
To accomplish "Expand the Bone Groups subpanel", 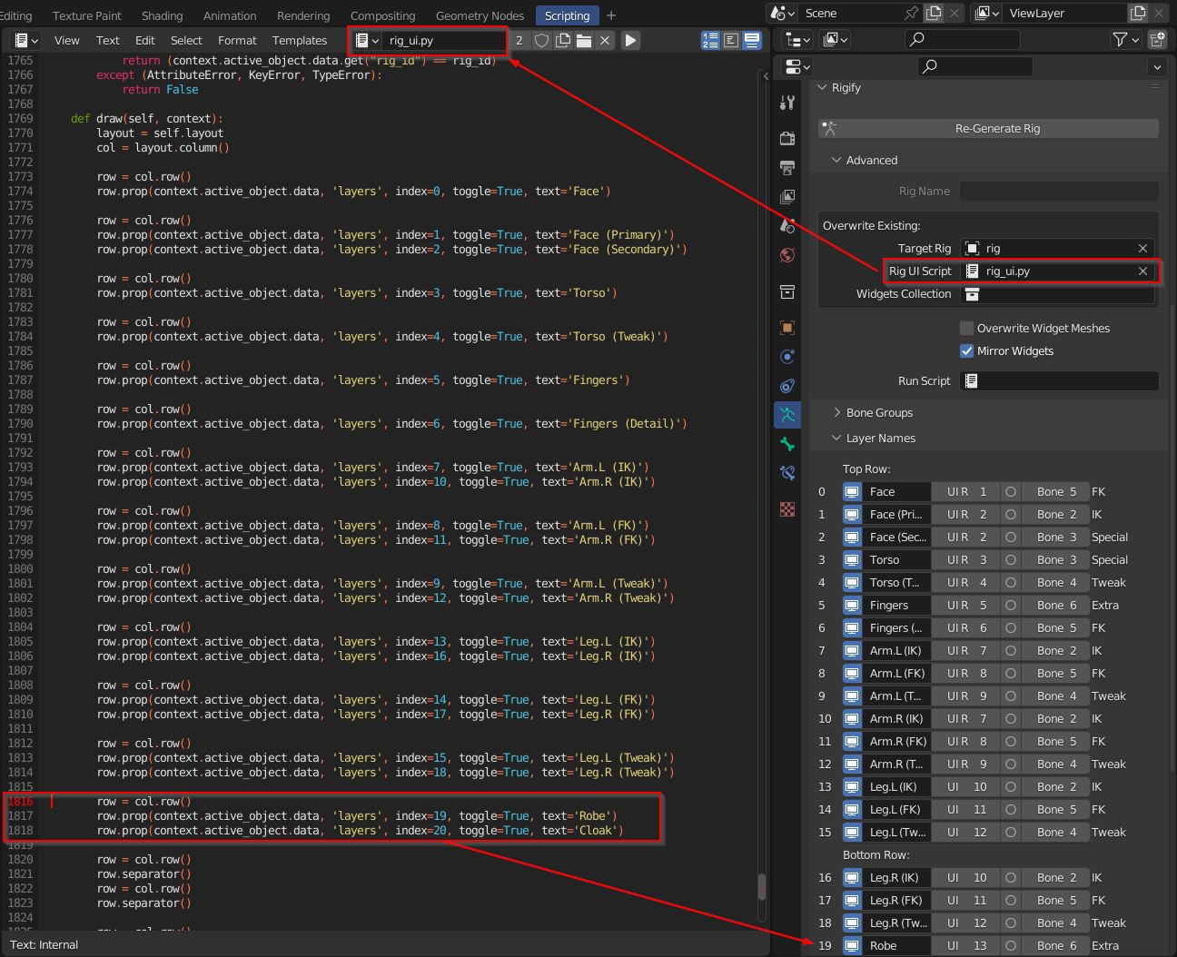I will [836, 412].
